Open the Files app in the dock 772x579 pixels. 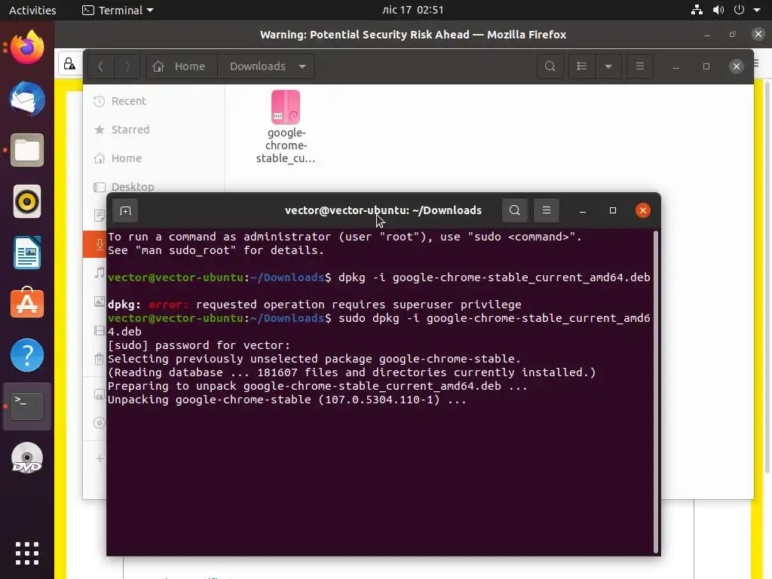pos(27,150)
